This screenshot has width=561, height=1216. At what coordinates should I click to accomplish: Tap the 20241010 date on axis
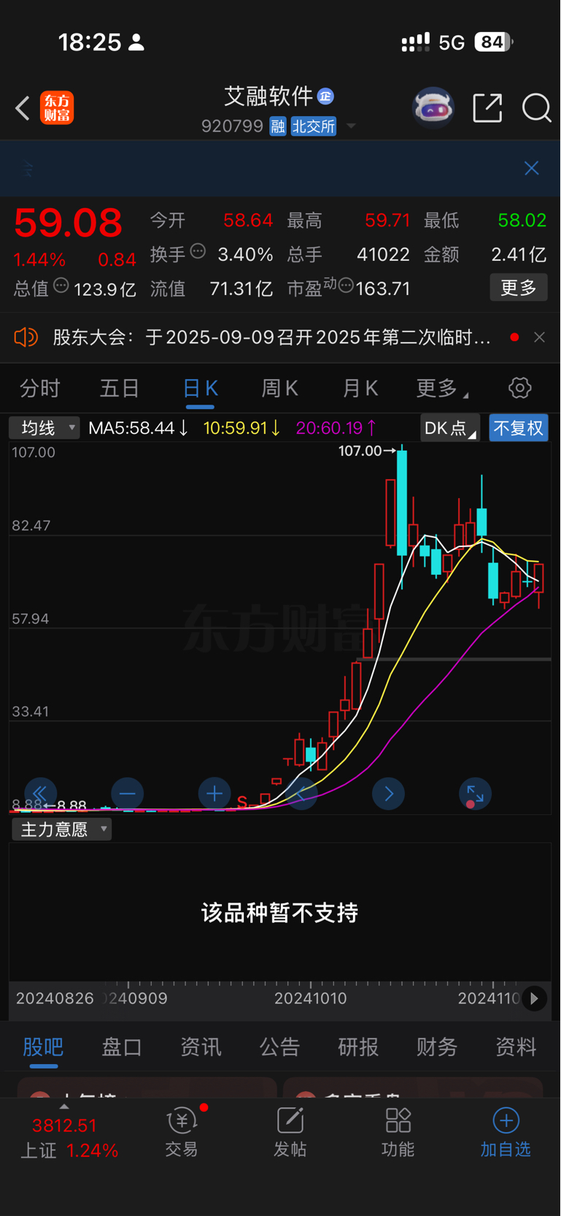310,998
